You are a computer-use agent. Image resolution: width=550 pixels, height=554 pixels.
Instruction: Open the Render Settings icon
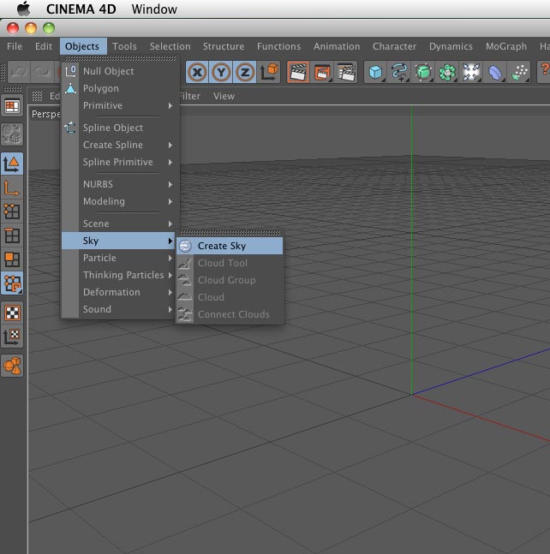point(346,73)
